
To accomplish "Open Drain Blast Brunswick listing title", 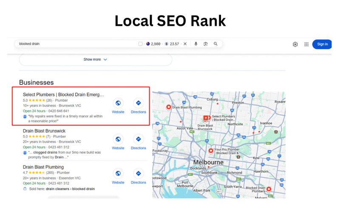I will pyautogui.click(x=44, y=131).
